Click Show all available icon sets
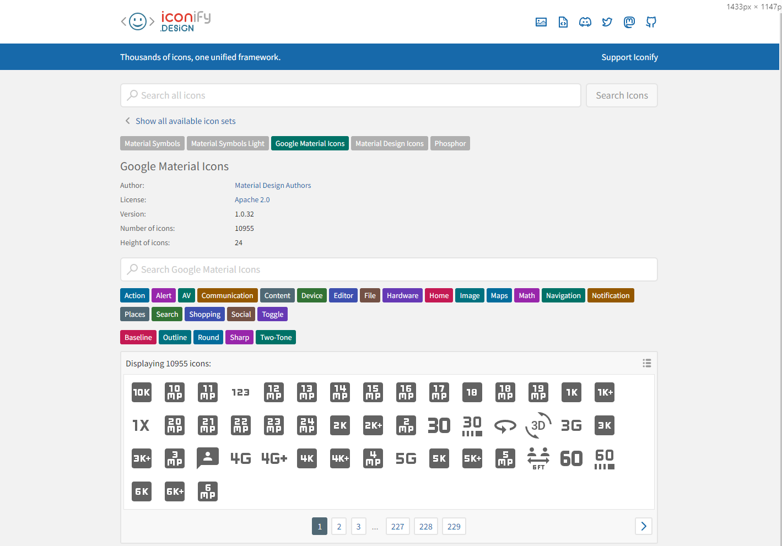Screen dimensions: 782x546 tap(185, 121)
